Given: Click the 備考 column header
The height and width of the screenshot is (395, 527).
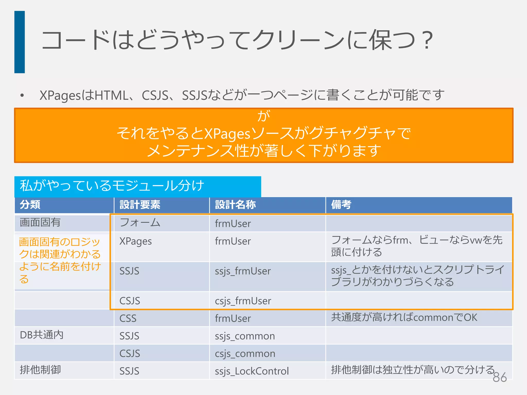Looking at the screenshot, I should [x=419, y=205].
